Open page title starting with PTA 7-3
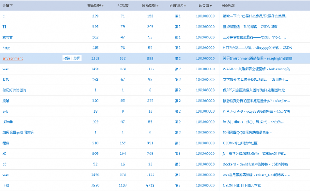This screenshot has height=191, width=310. pyautogui.click(x=256, y=111)
